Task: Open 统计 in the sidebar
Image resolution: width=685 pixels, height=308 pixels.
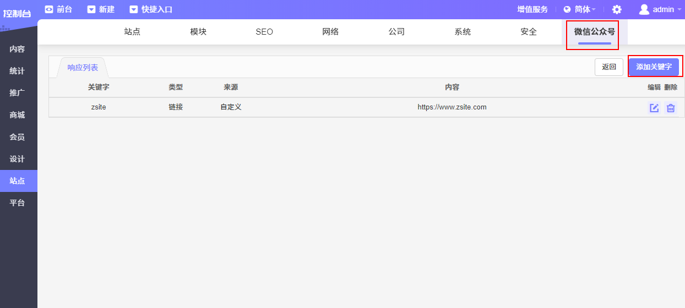Action: point(18,71)
